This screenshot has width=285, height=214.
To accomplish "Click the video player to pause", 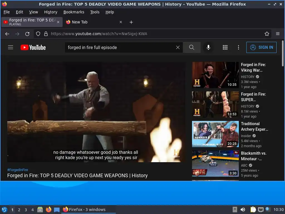I will [x=96, y=112].
